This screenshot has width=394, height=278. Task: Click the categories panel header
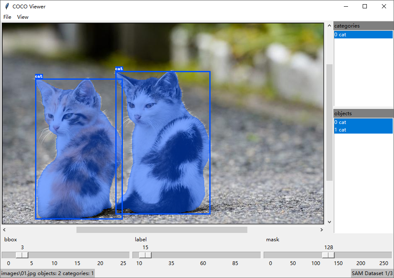363,26
